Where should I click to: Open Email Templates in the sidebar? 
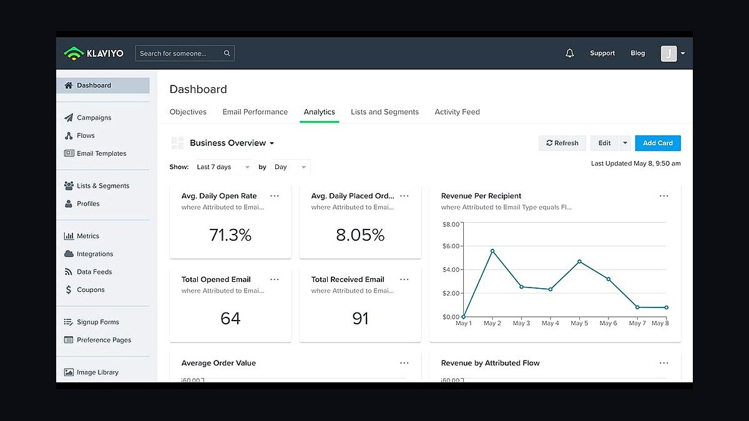coord(103,153)
